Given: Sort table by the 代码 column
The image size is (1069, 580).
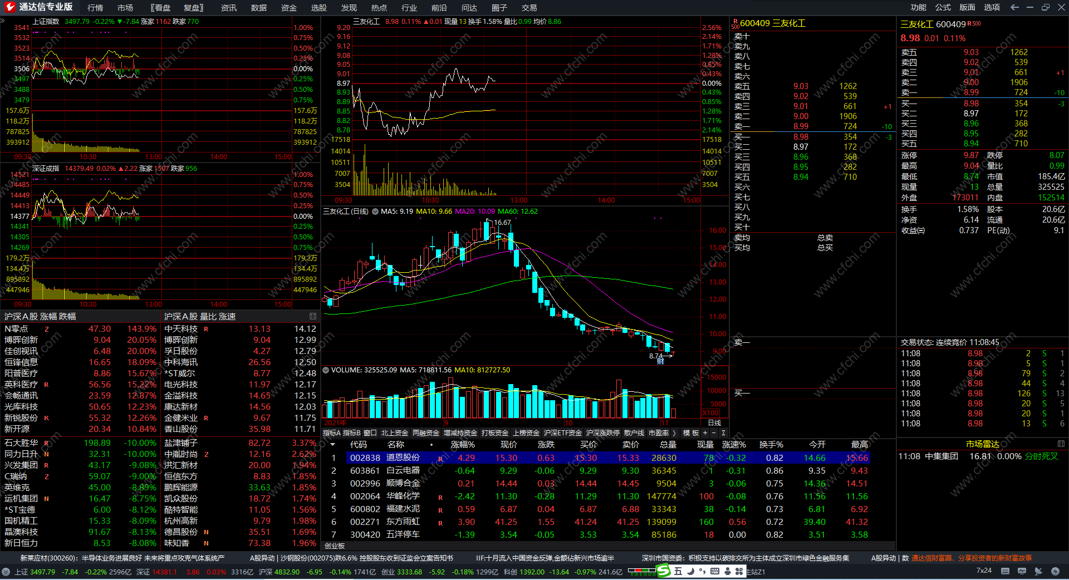Looking at the screenshot, I should [359, 445].
